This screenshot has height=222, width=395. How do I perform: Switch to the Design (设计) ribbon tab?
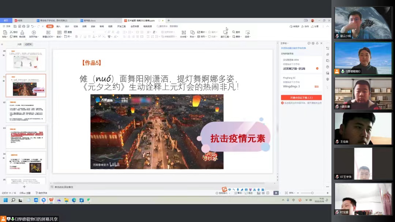click(67, 26)
